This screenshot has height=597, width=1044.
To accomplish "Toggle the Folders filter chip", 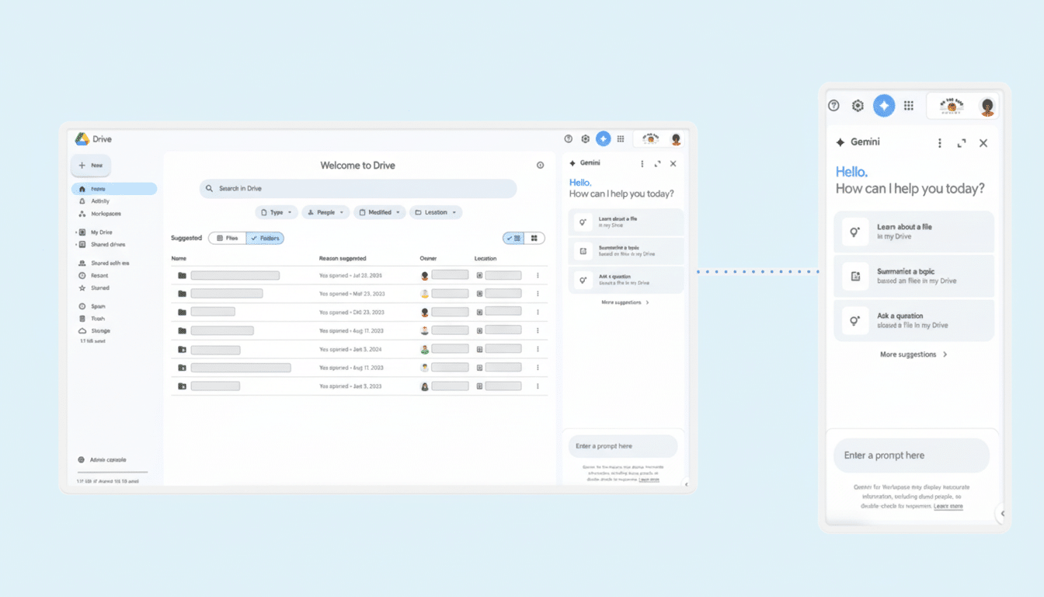I will coord(266,238).
